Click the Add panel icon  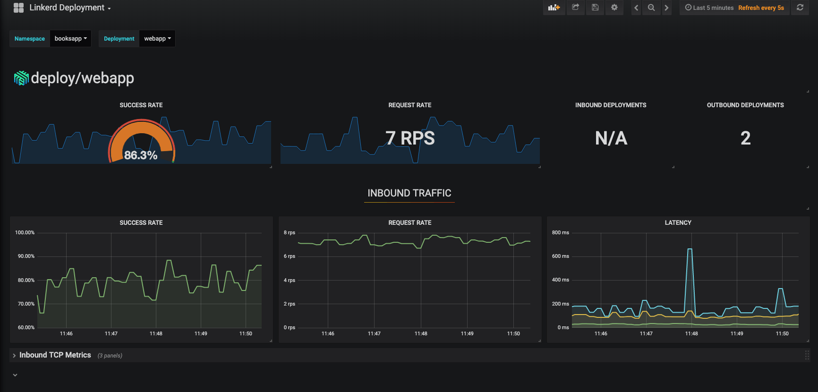pyautogui.click(x=554, y=8)
